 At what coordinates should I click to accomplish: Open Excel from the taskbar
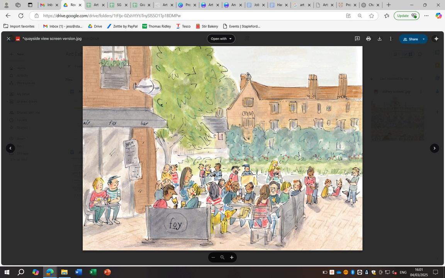coord(93,272)
